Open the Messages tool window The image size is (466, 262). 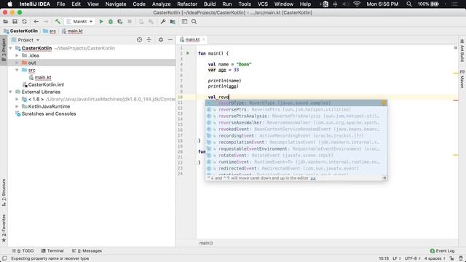click(87, 250)
